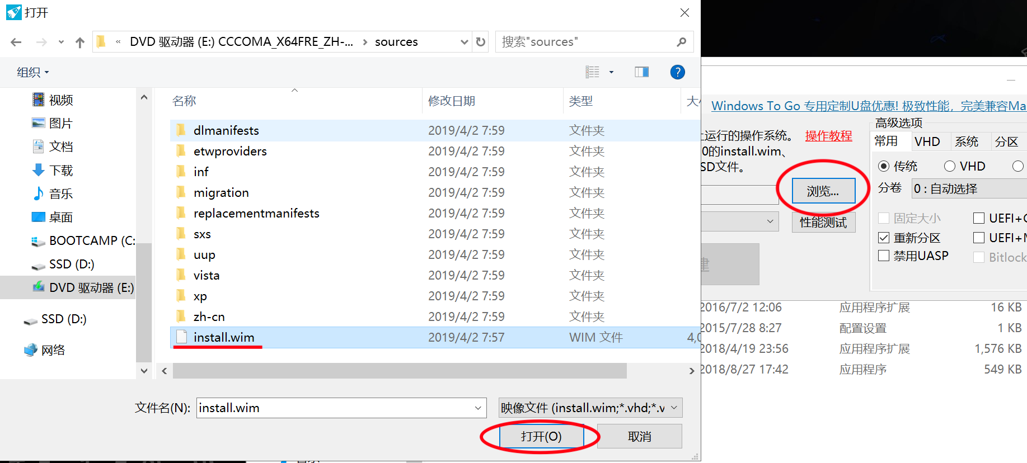Viewport: 1027px width, 463px height.
Task: Select the dlmanifests folder
Action: [x=226, y=130]
